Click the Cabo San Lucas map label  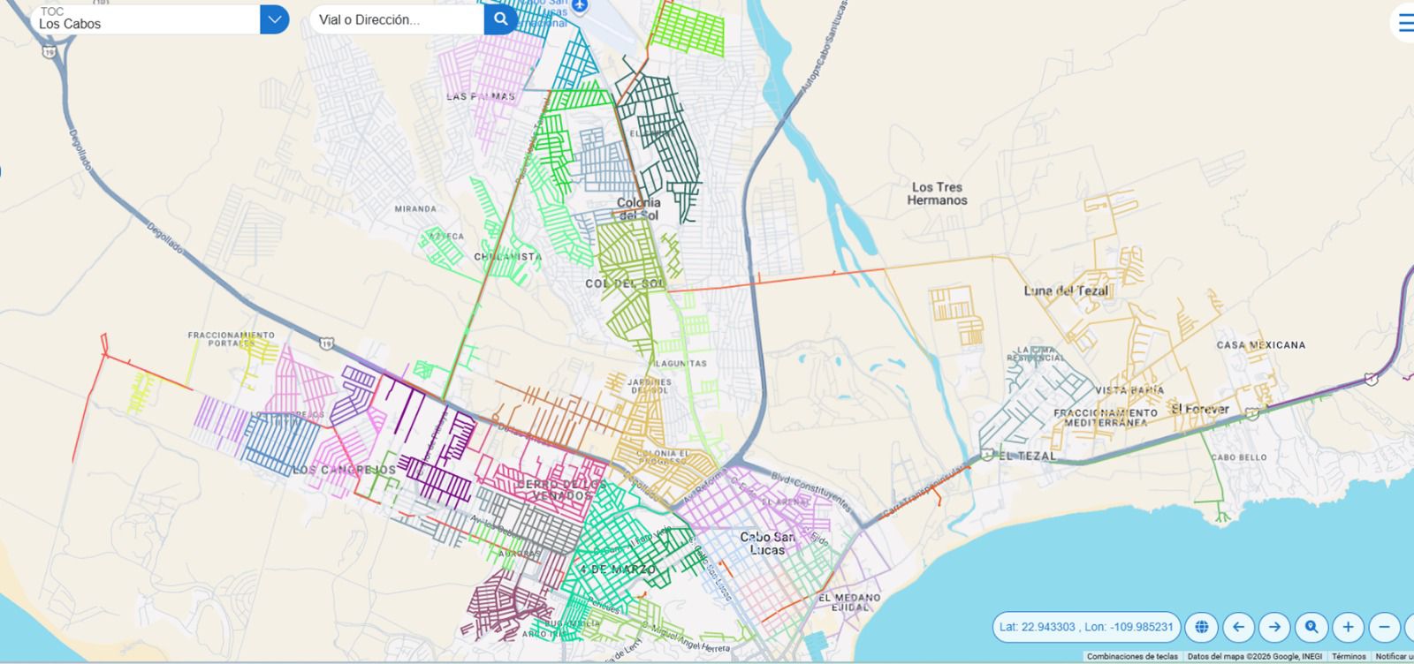click(767, 543)
